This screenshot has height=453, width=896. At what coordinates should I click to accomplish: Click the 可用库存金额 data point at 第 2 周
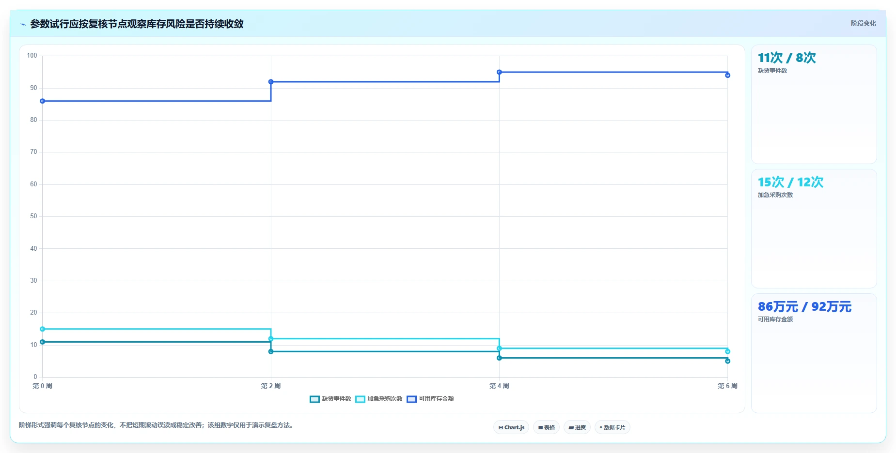[x=271, y=82]
